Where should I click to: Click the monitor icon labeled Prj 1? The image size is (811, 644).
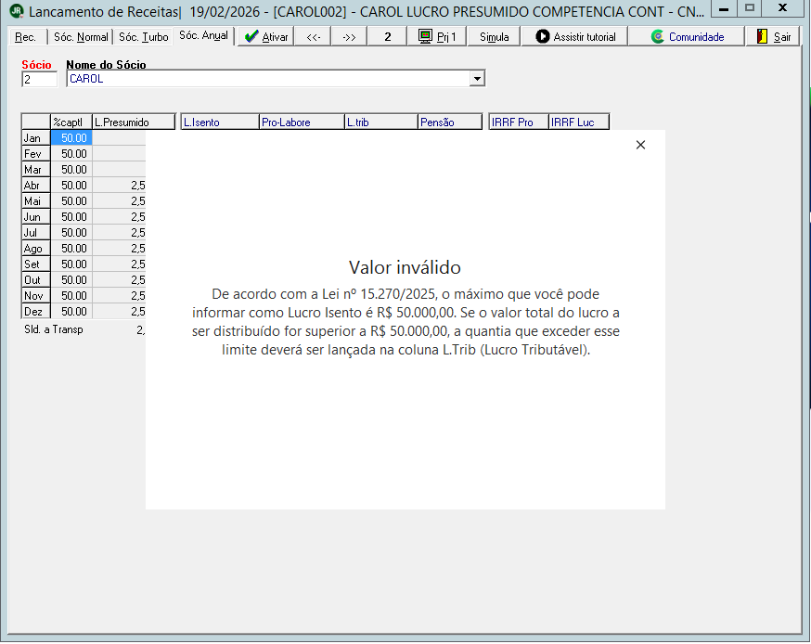[x=425, y=37]
